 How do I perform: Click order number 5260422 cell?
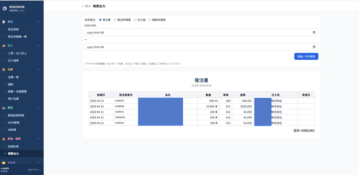point(126,101)
